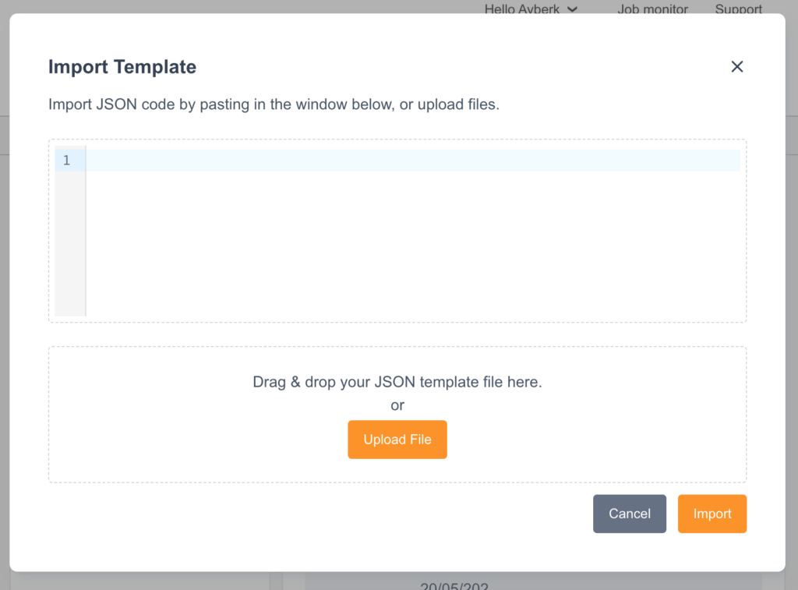Cancel the template import
798x590 pixels.
[630, 514]
